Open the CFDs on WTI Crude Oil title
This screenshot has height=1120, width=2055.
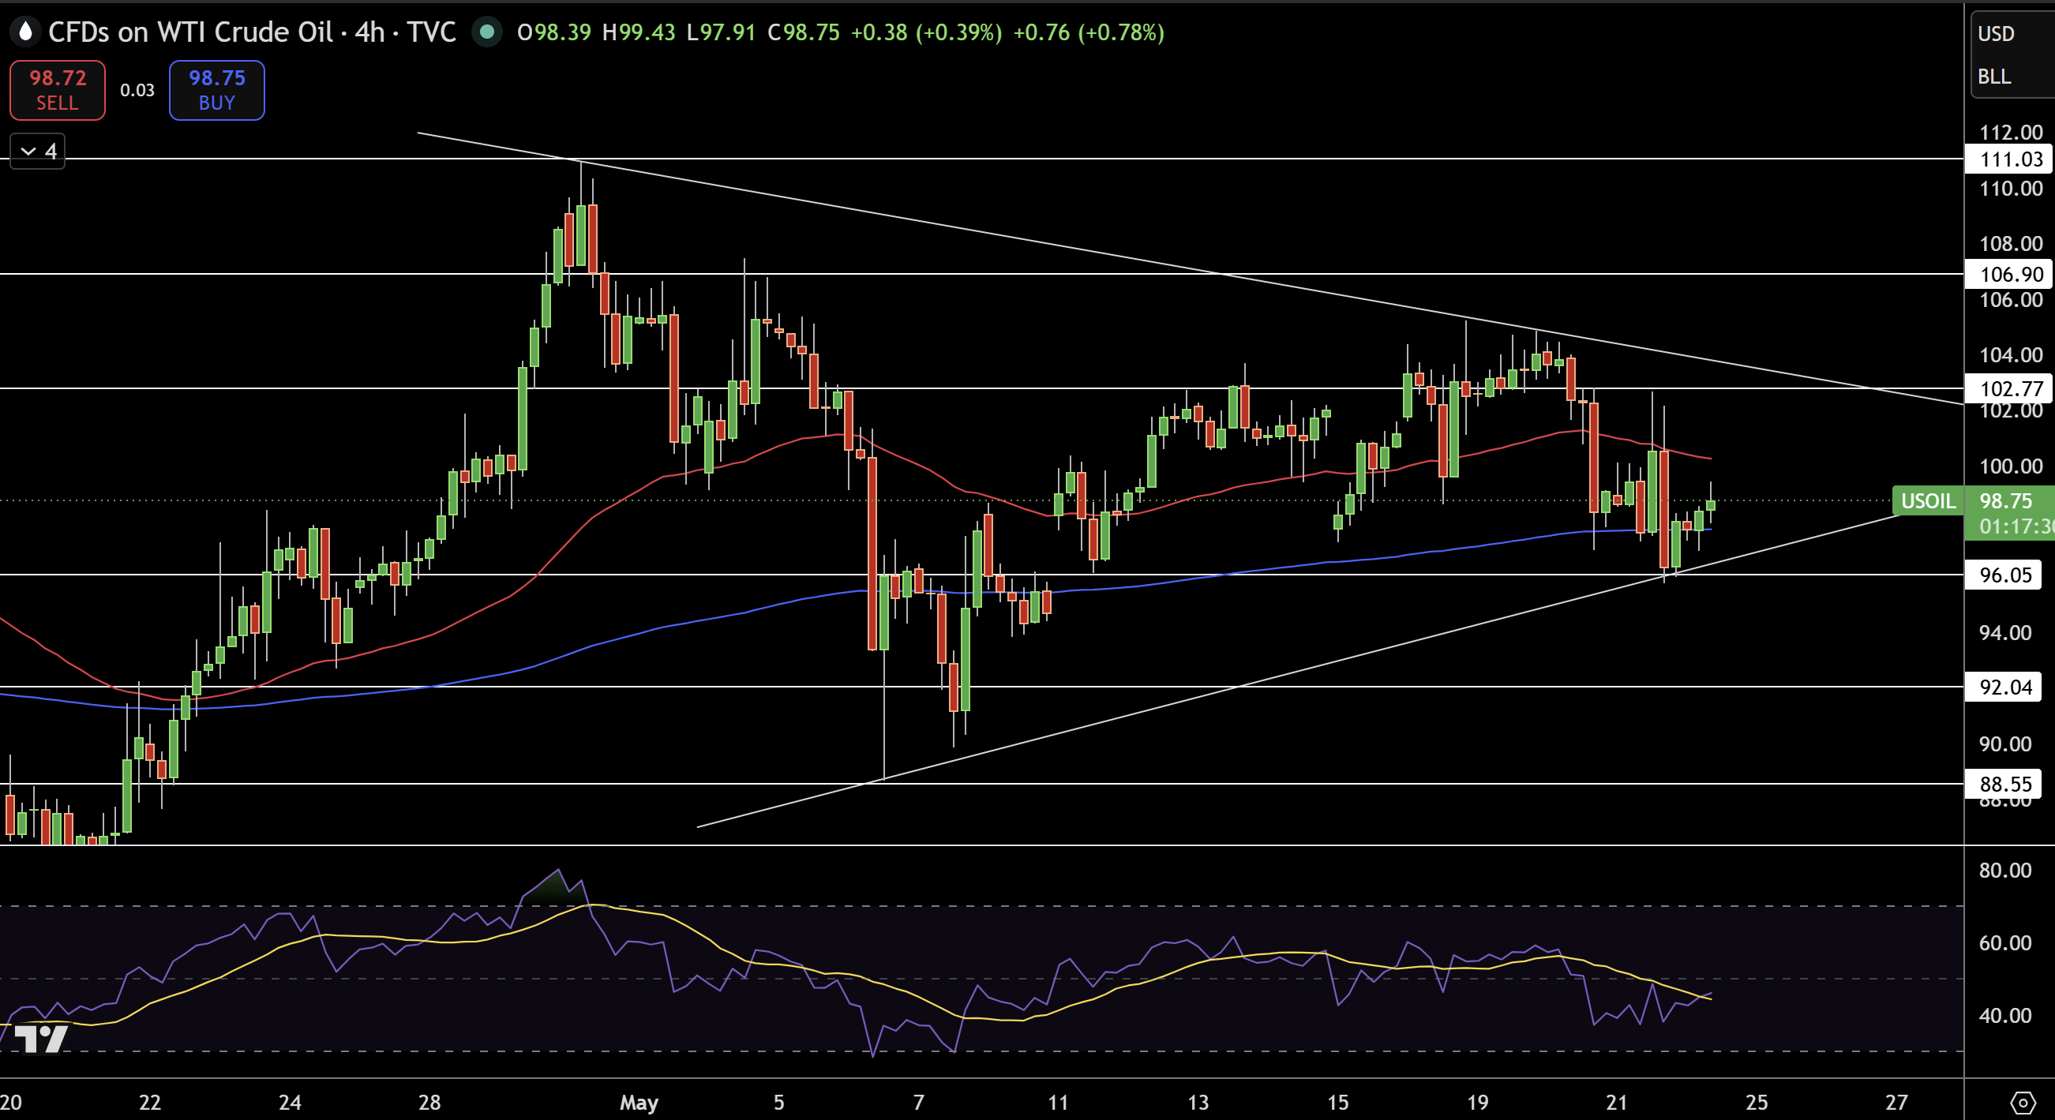click(191, 32)
